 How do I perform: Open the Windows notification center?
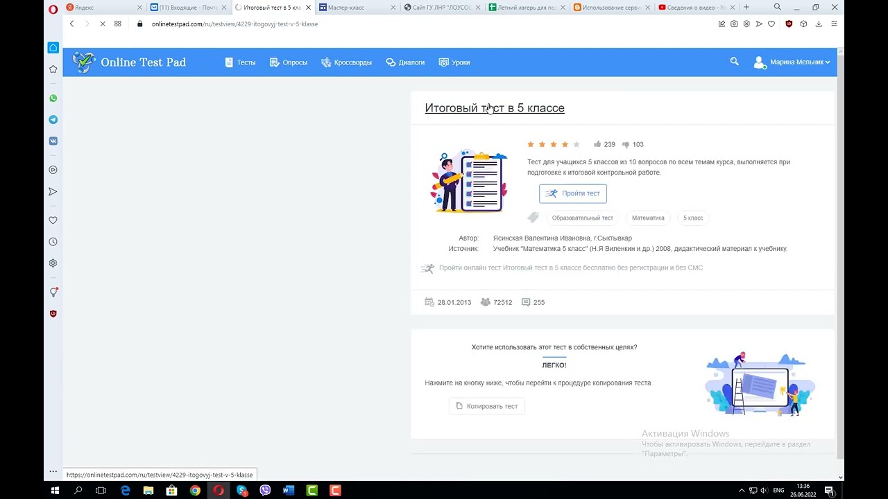(x=829, y=490)
